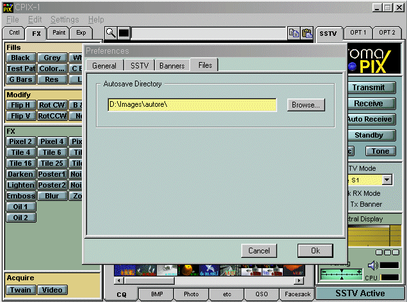
Task: Acquire image via Video
Action: coord(52,290)
